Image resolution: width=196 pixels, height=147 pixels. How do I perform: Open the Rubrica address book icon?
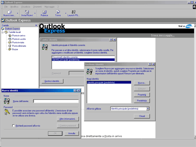tap(44, 12)
